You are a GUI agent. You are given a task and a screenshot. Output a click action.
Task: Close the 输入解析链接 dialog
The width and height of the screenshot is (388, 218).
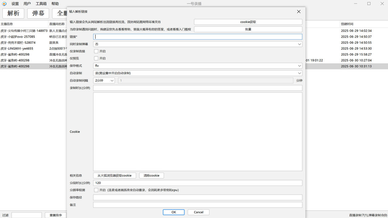pyautogui.click(x=299, y=12)
